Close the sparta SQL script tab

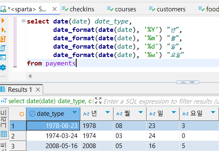click(x=54, y=9)
